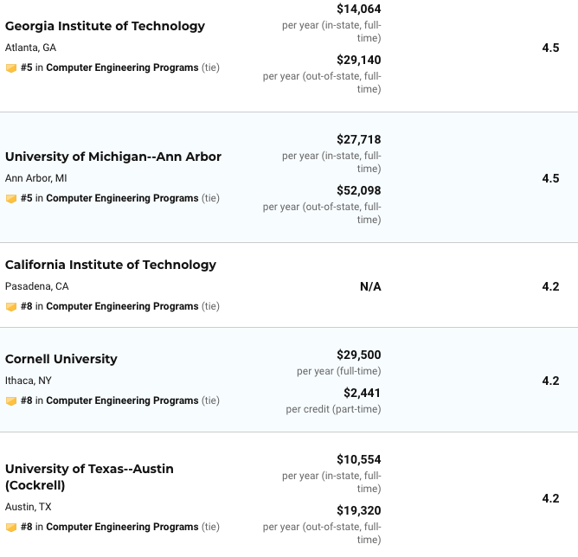Click Michigan's $52,098 out-of-state tuition
The height and width of the screenshot is (557, 578).
(358, 190)
